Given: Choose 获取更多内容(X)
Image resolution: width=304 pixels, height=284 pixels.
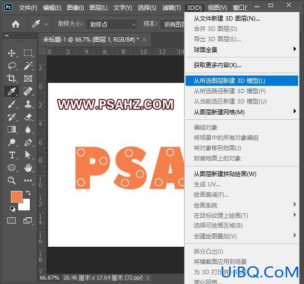Looking at the screenshot, I should (x=242, y=65).
